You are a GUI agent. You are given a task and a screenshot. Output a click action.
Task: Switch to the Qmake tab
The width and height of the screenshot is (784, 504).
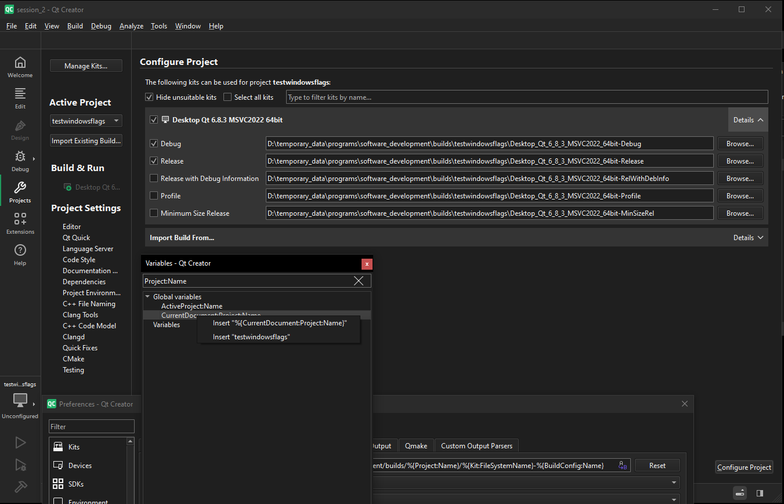416,446
